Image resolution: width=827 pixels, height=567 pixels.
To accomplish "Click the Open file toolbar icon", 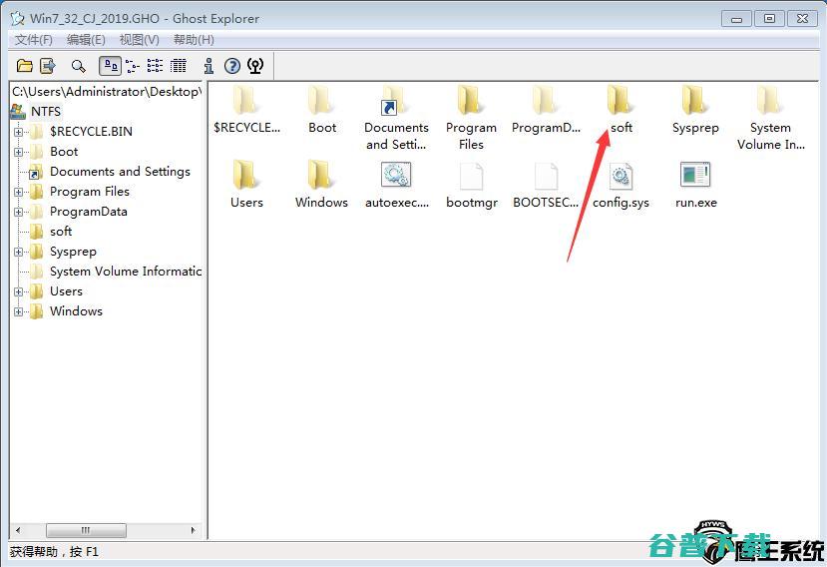I will pos(25,66).
